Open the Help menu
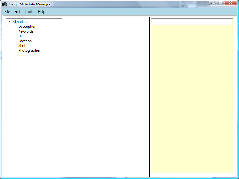The width and height of the screenshot is (239, 179). (42, 12)
